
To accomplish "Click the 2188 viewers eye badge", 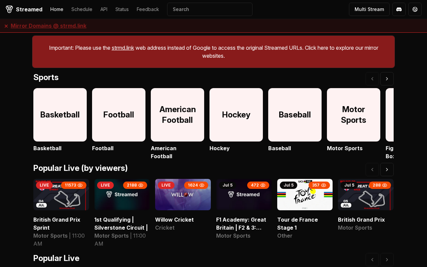I will [135, 185].
